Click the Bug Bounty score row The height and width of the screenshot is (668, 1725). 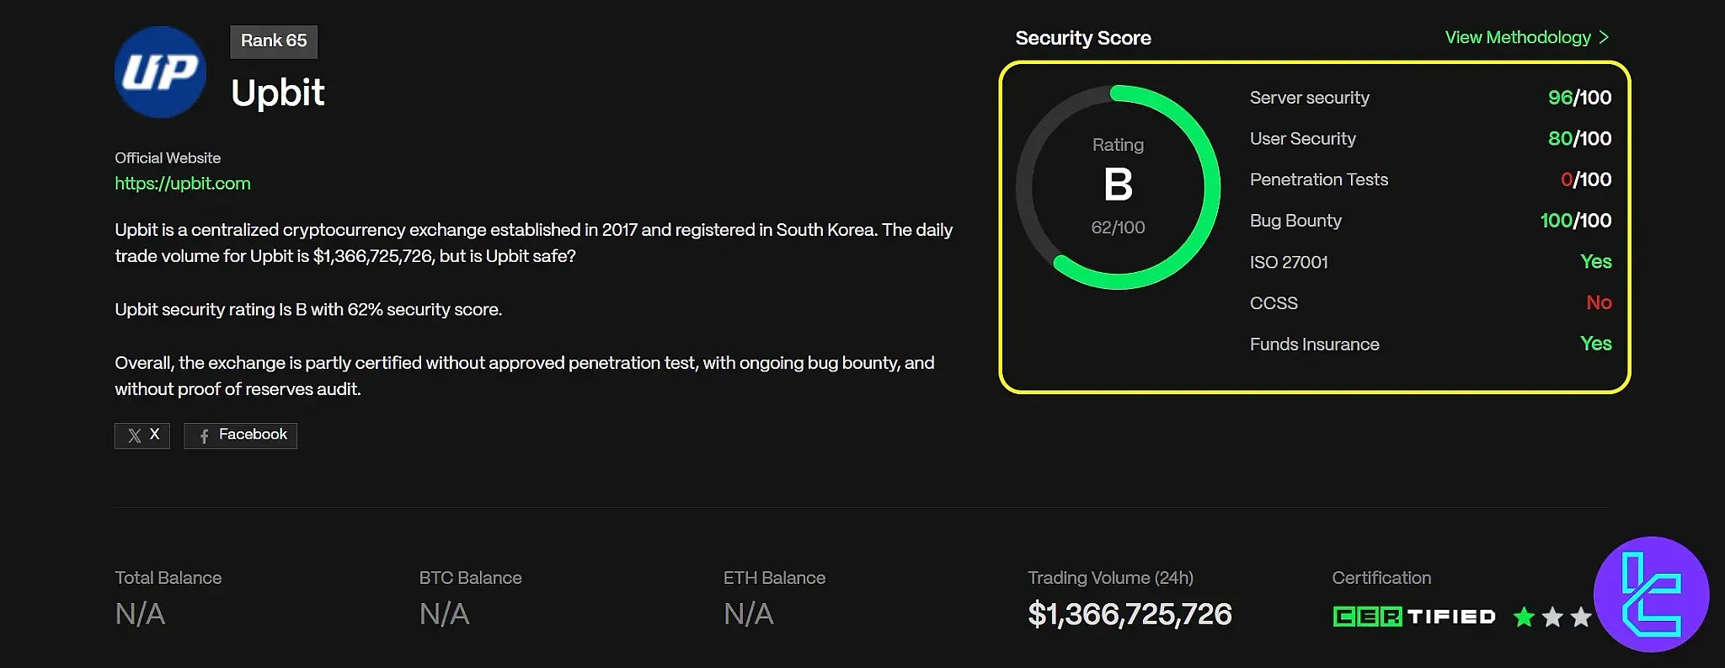tap(1430, 221)
